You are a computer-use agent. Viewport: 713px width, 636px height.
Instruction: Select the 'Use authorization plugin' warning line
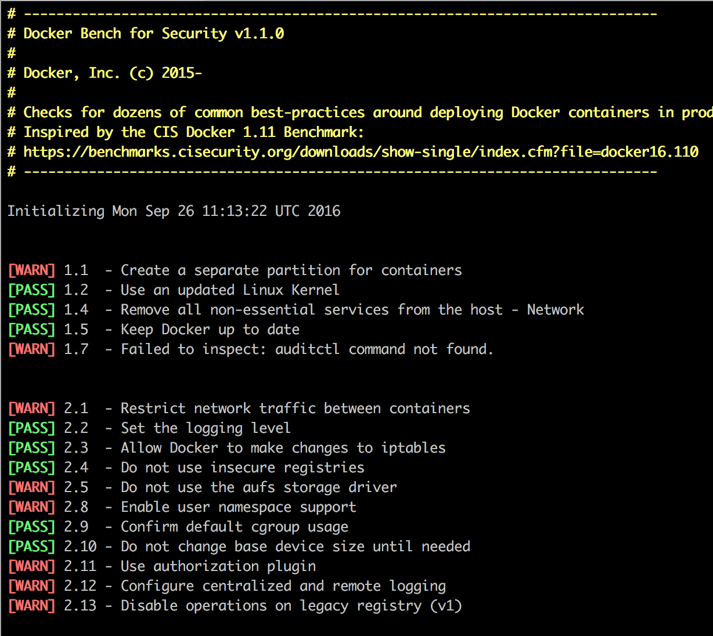218,566
